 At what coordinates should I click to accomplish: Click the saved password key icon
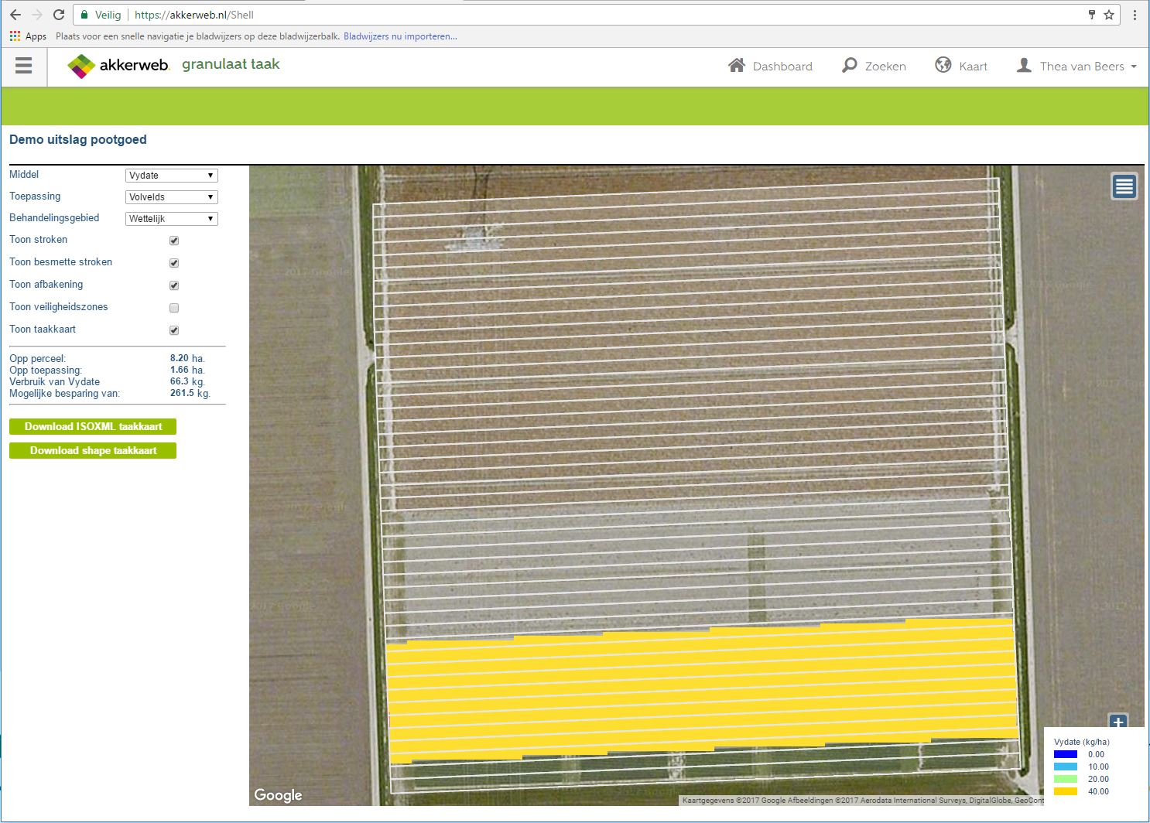click(1092, 15)
